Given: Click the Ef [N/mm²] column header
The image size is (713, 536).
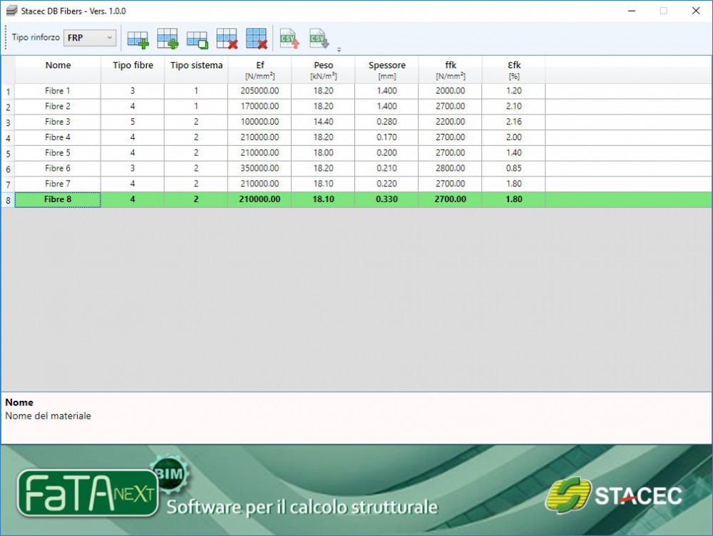Looking at the screenshot, I should (260, 70).
